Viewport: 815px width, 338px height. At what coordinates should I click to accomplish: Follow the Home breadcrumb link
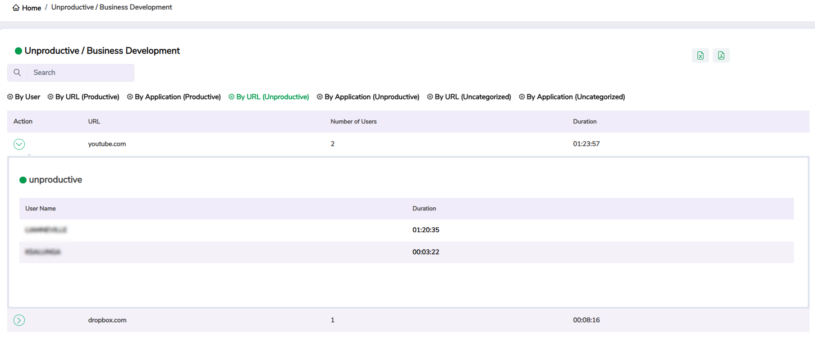32,8
